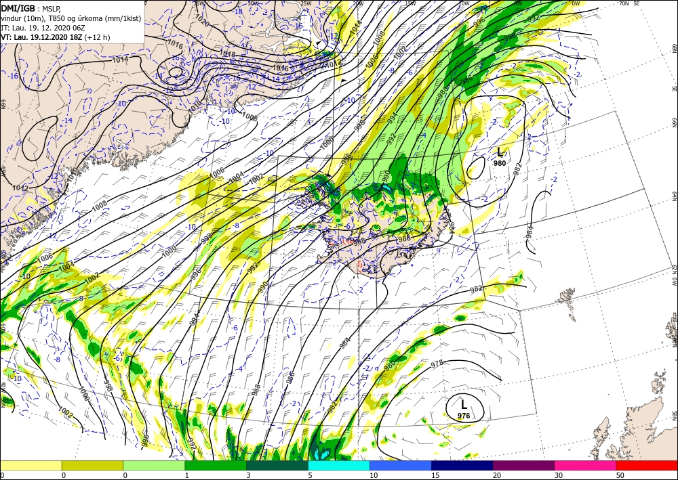This screenshot has height=480, width=678.
Task: Click the 'vindur (10m), T850 og úrkoma' line
Action: pyautogui.click(x=71, y=18)
